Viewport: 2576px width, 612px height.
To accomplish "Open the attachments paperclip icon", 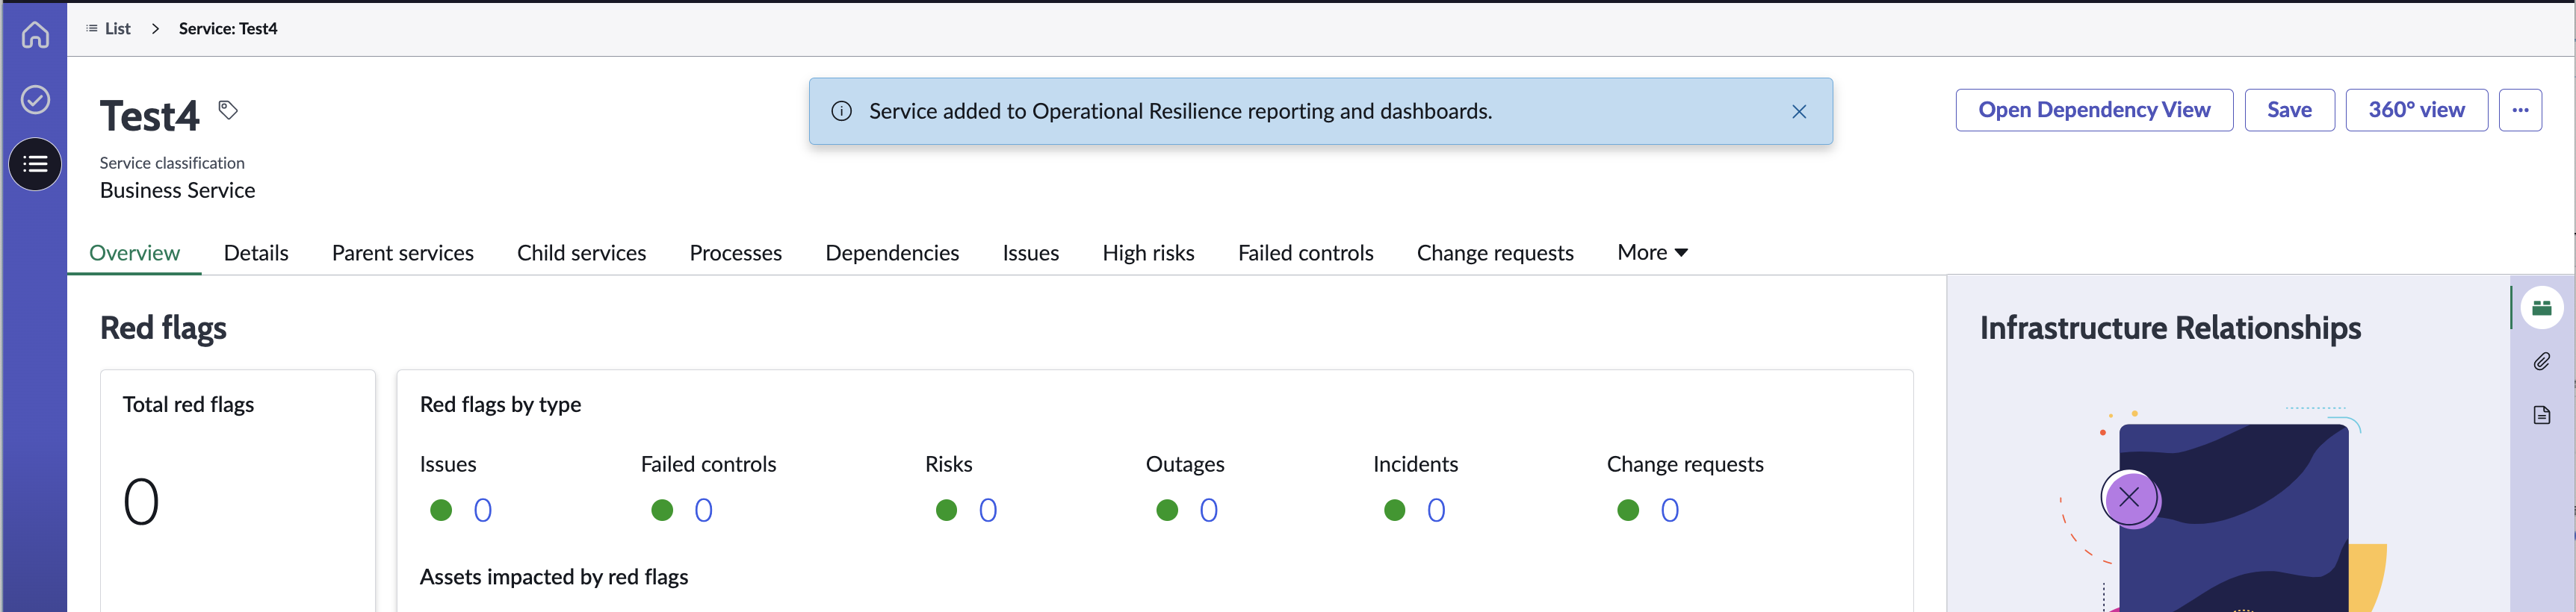I will (2541, 361).
